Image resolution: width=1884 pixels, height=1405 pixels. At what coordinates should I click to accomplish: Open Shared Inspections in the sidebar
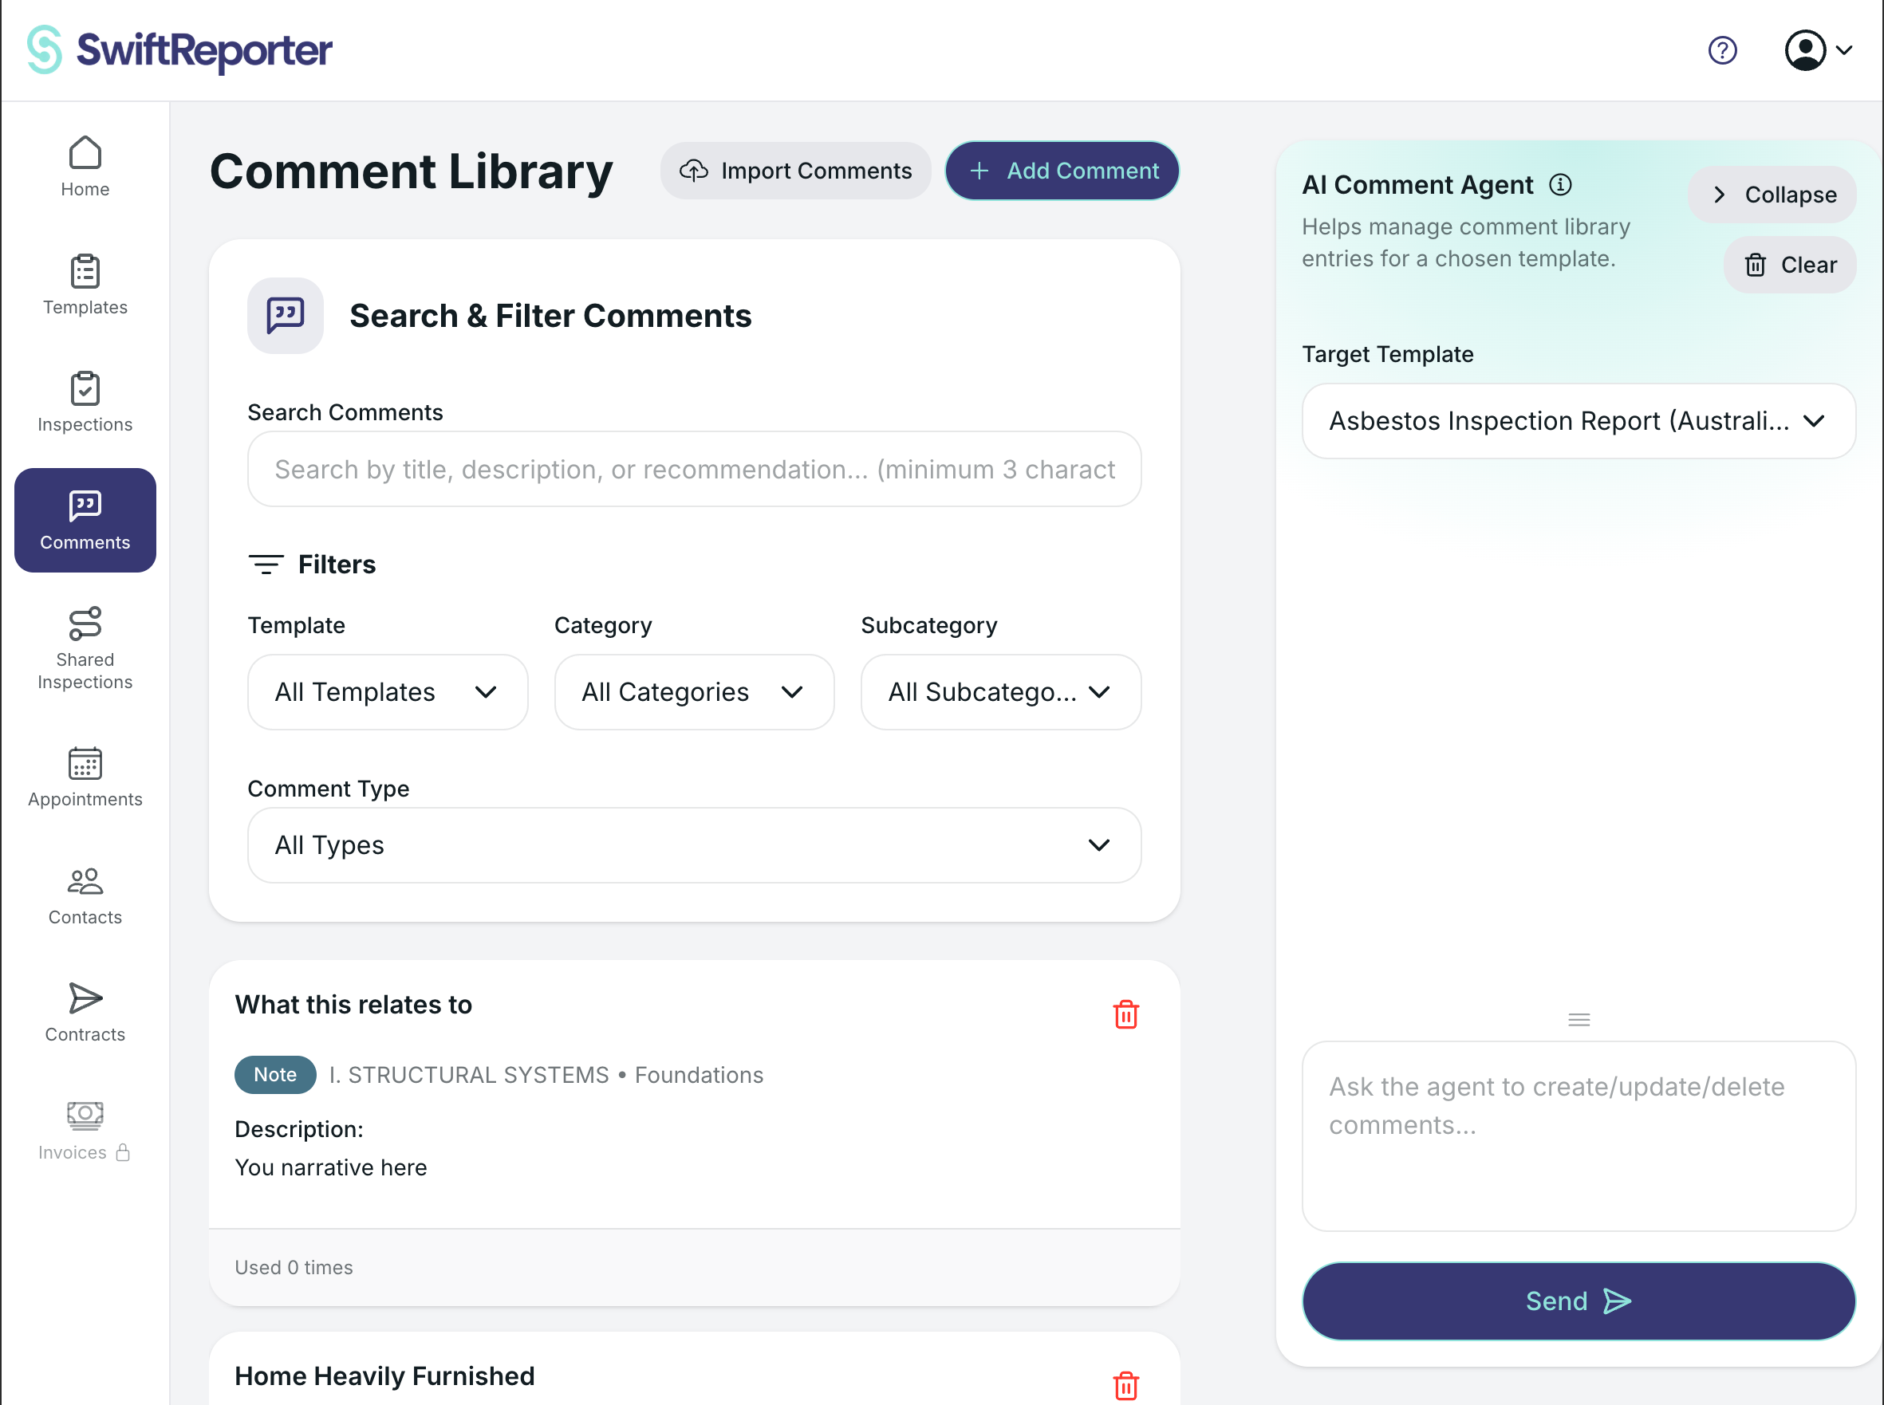click(x=85, y=648)
